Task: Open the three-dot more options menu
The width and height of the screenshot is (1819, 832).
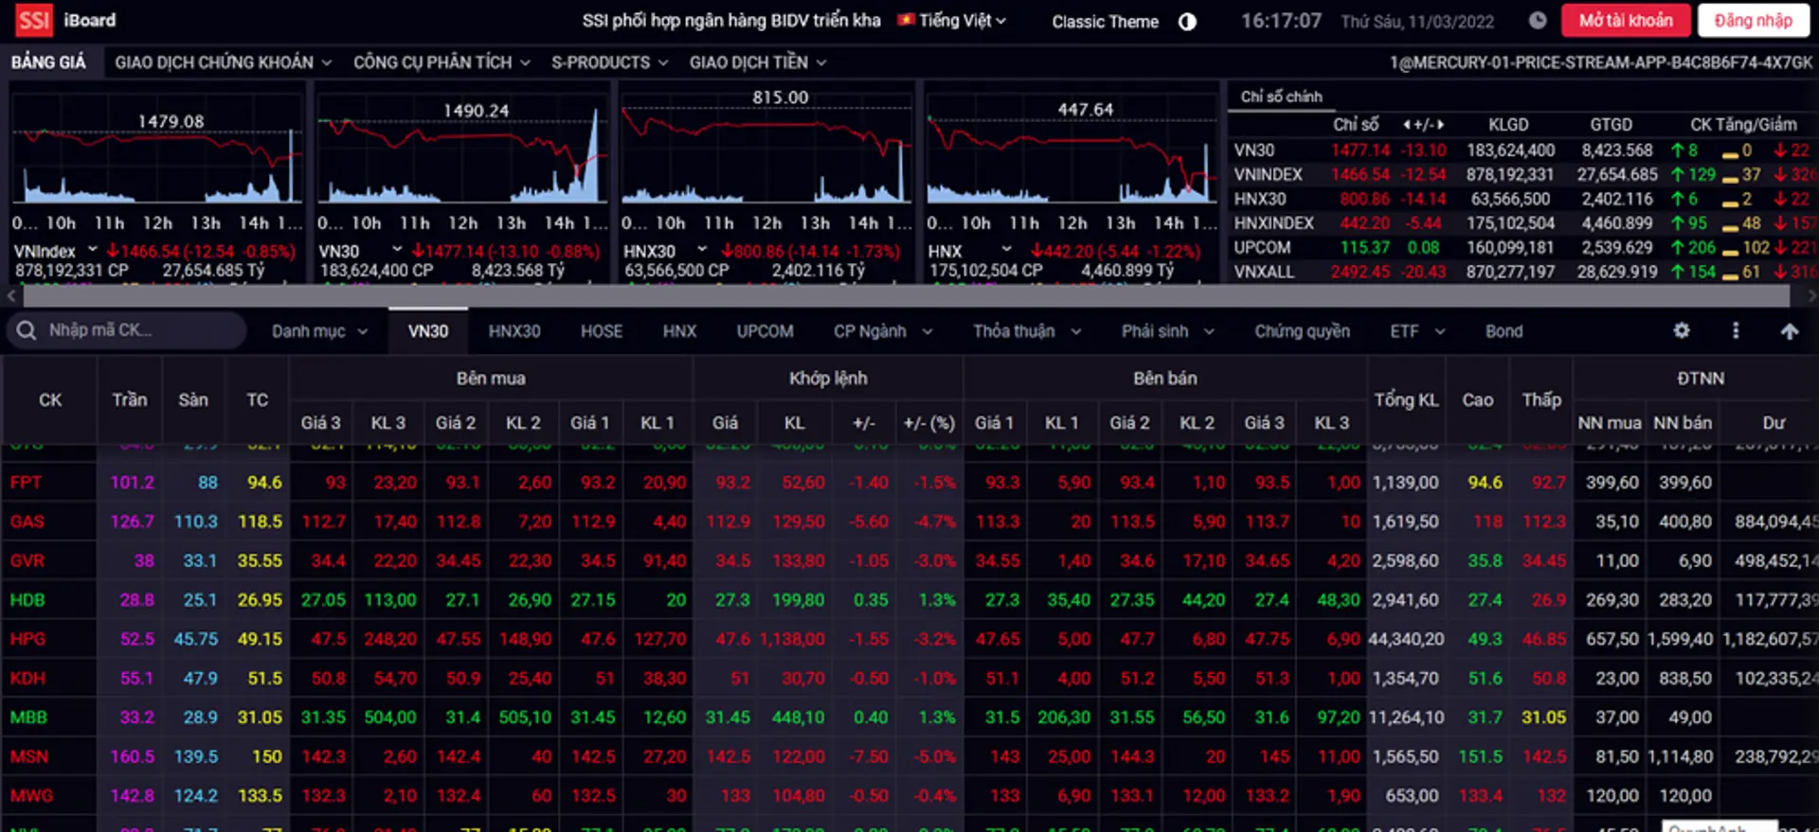Action: pyautogui.click(x=1736, y=330)
